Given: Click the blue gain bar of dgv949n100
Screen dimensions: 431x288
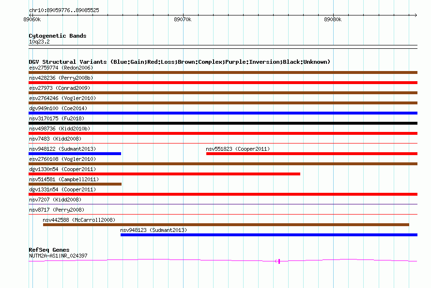Looking at the screenshot, I should [x=223, y=113].
